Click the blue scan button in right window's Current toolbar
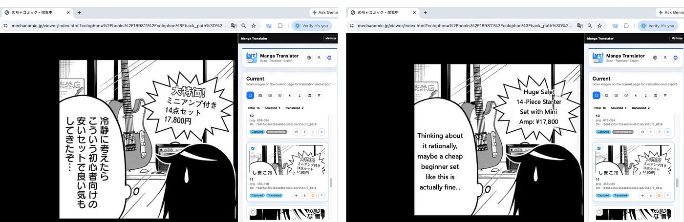 pyautogui.click(x=597, y=95)
